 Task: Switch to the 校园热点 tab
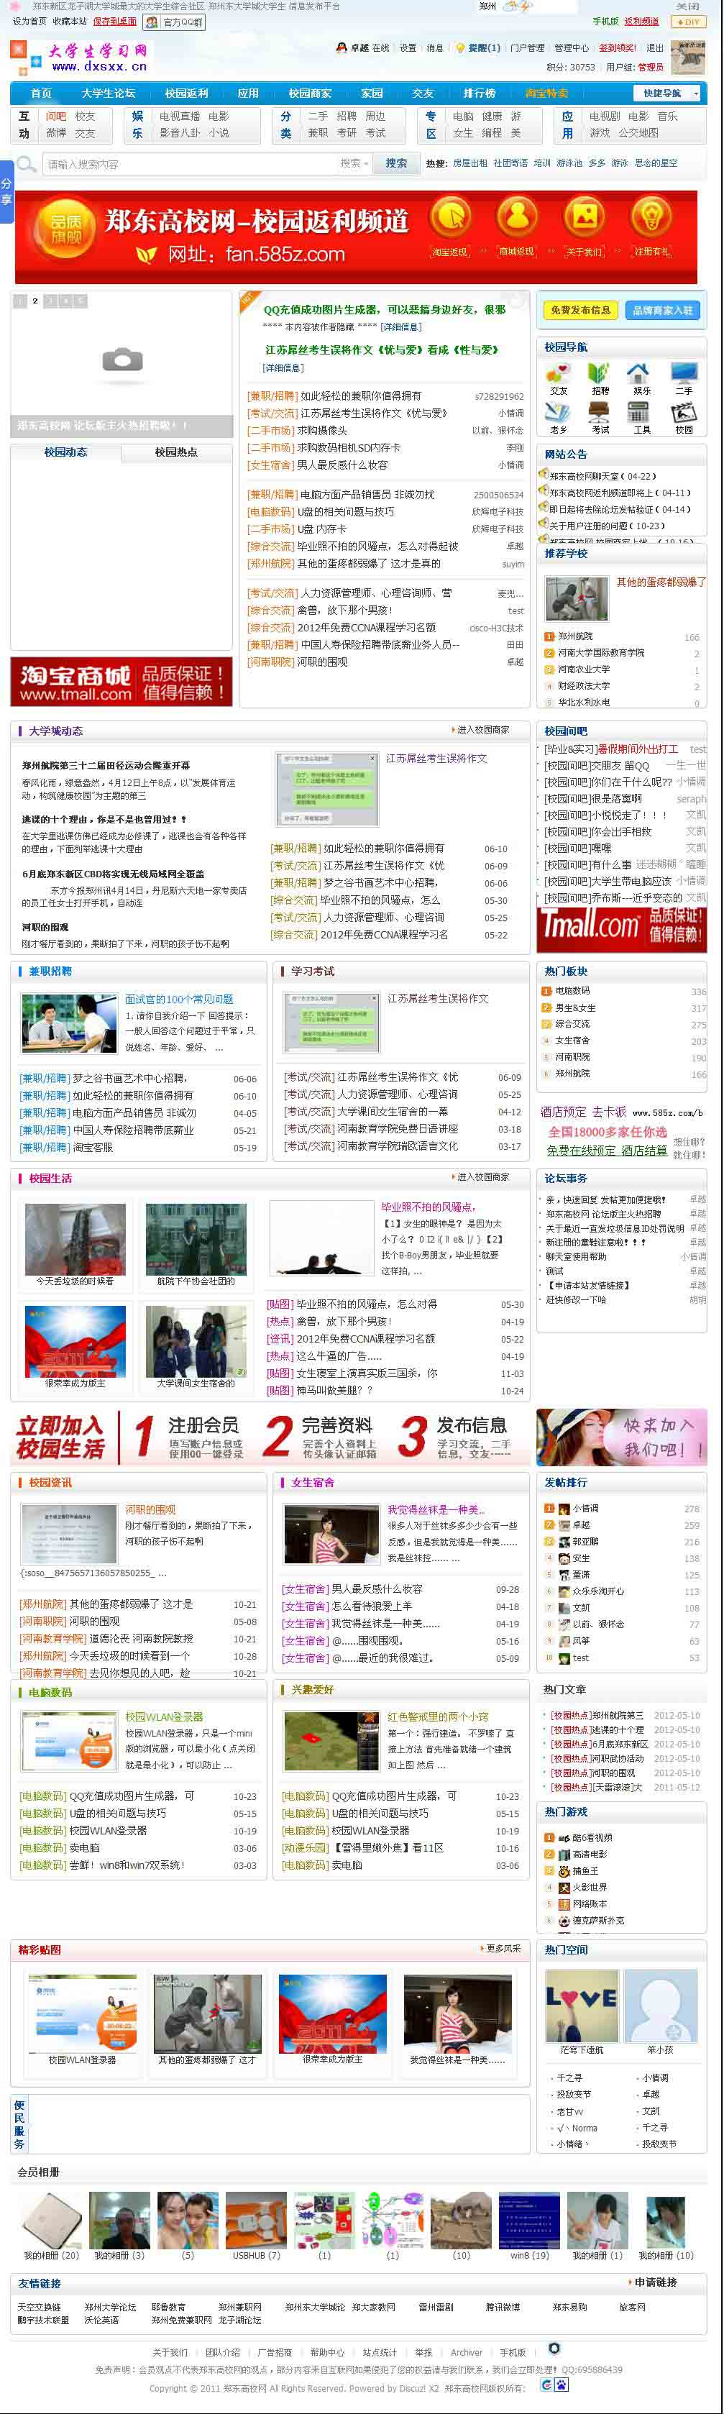tap(176, 452)
